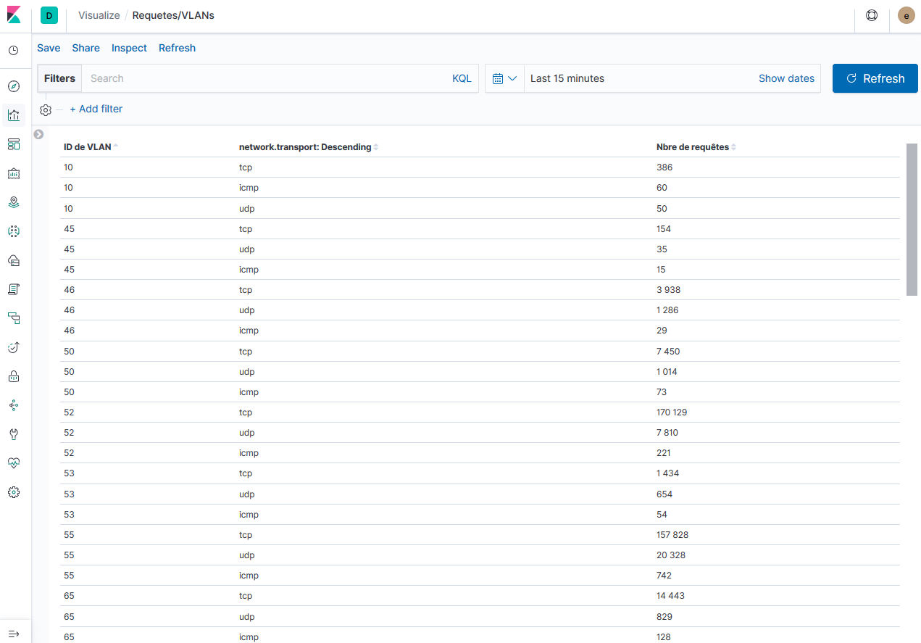Image resolution: width=921 pixels, height=643 pixels.
Task: Select the cell with value 154
Action: point(664,228)
